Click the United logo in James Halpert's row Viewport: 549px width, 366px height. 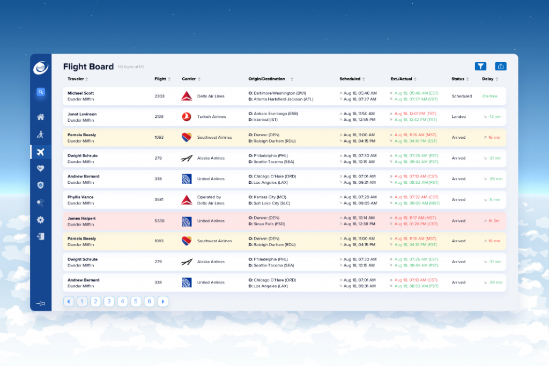(187, 221)
